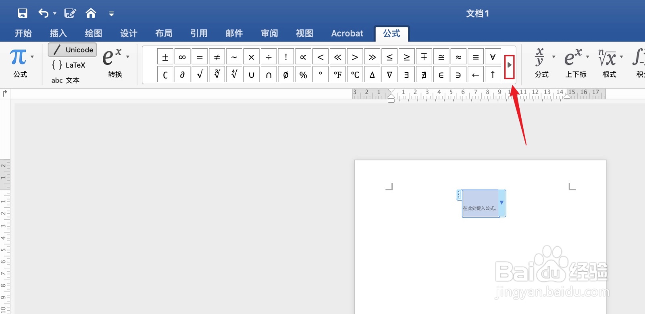Switch to the 开始 tab
The width and height of the screenshot is (645, 314).
(23, 33)
